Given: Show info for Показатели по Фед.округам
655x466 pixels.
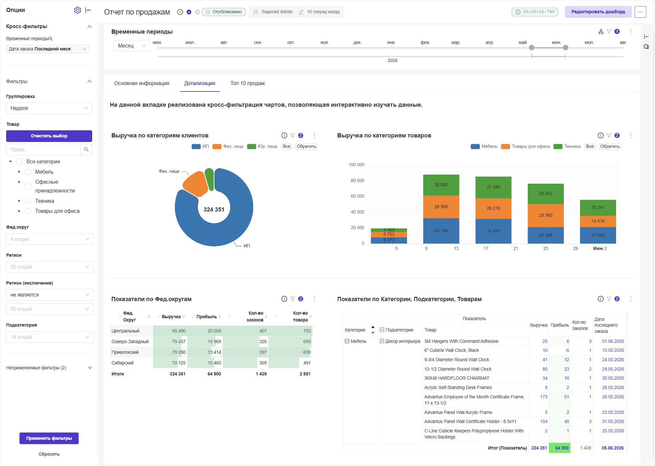Looking at the screenshot, I should tap(284, 299).
